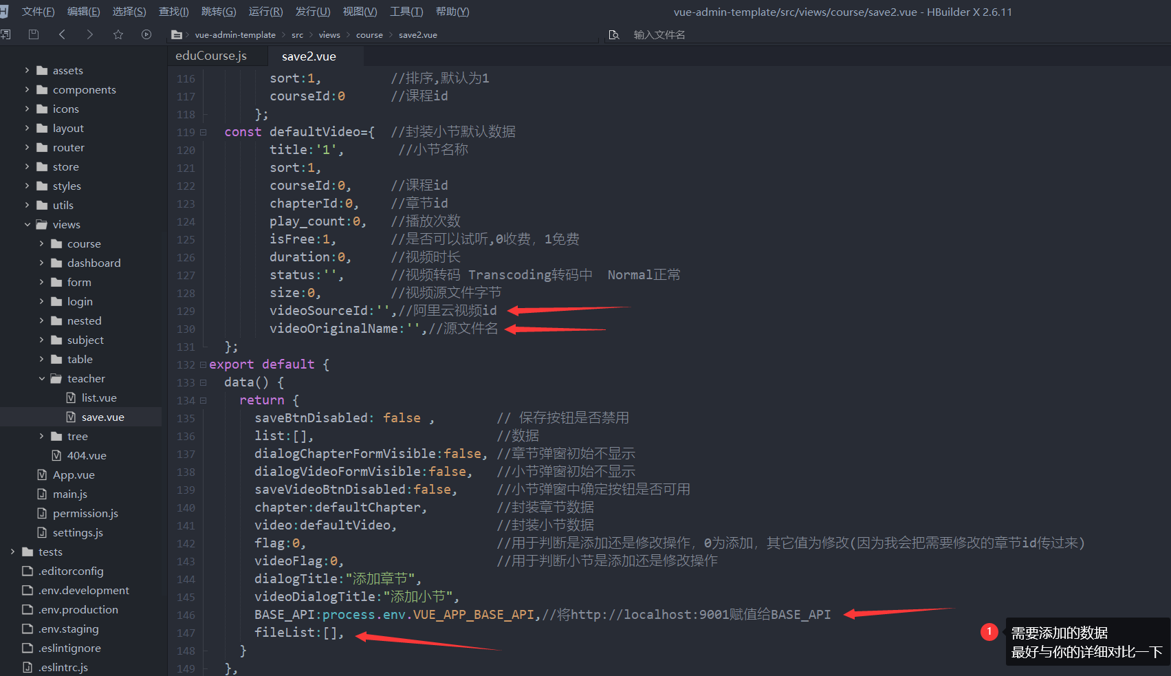Click the .editorconfig file icon

pos(28,571)
